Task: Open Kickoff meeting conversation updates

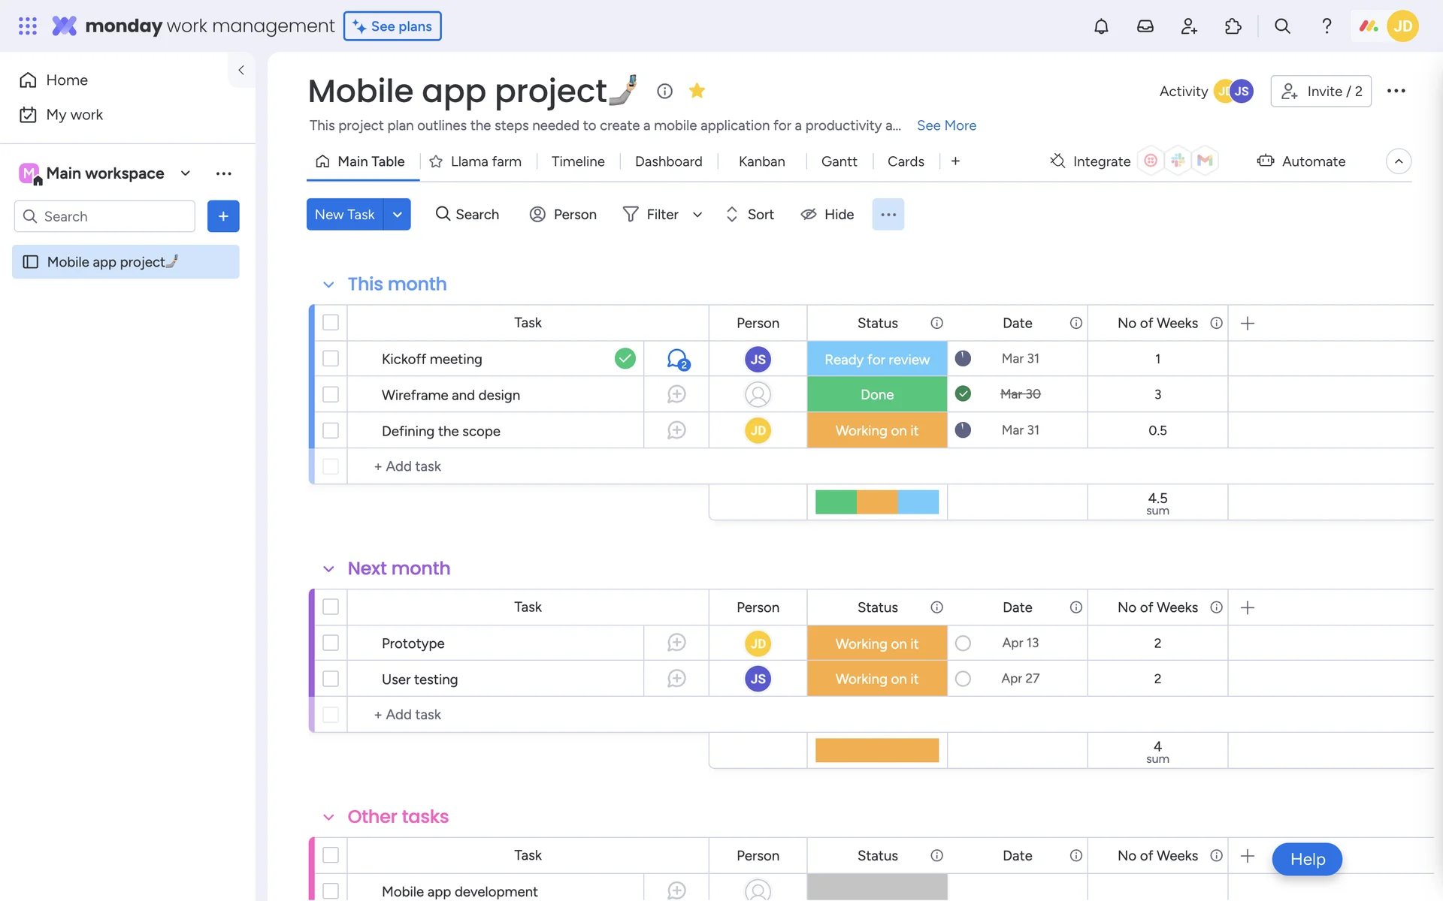Action: (677, 359)
